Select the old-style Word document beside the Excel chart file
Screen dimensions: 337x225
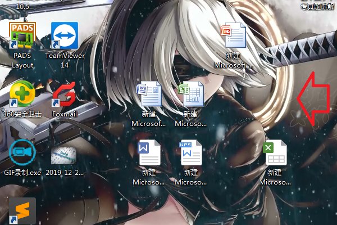(149, 94)
